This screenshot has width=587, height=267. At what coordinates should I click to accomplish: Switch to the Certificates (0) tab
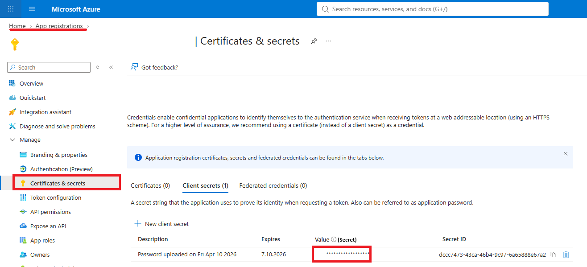(150, 185)
